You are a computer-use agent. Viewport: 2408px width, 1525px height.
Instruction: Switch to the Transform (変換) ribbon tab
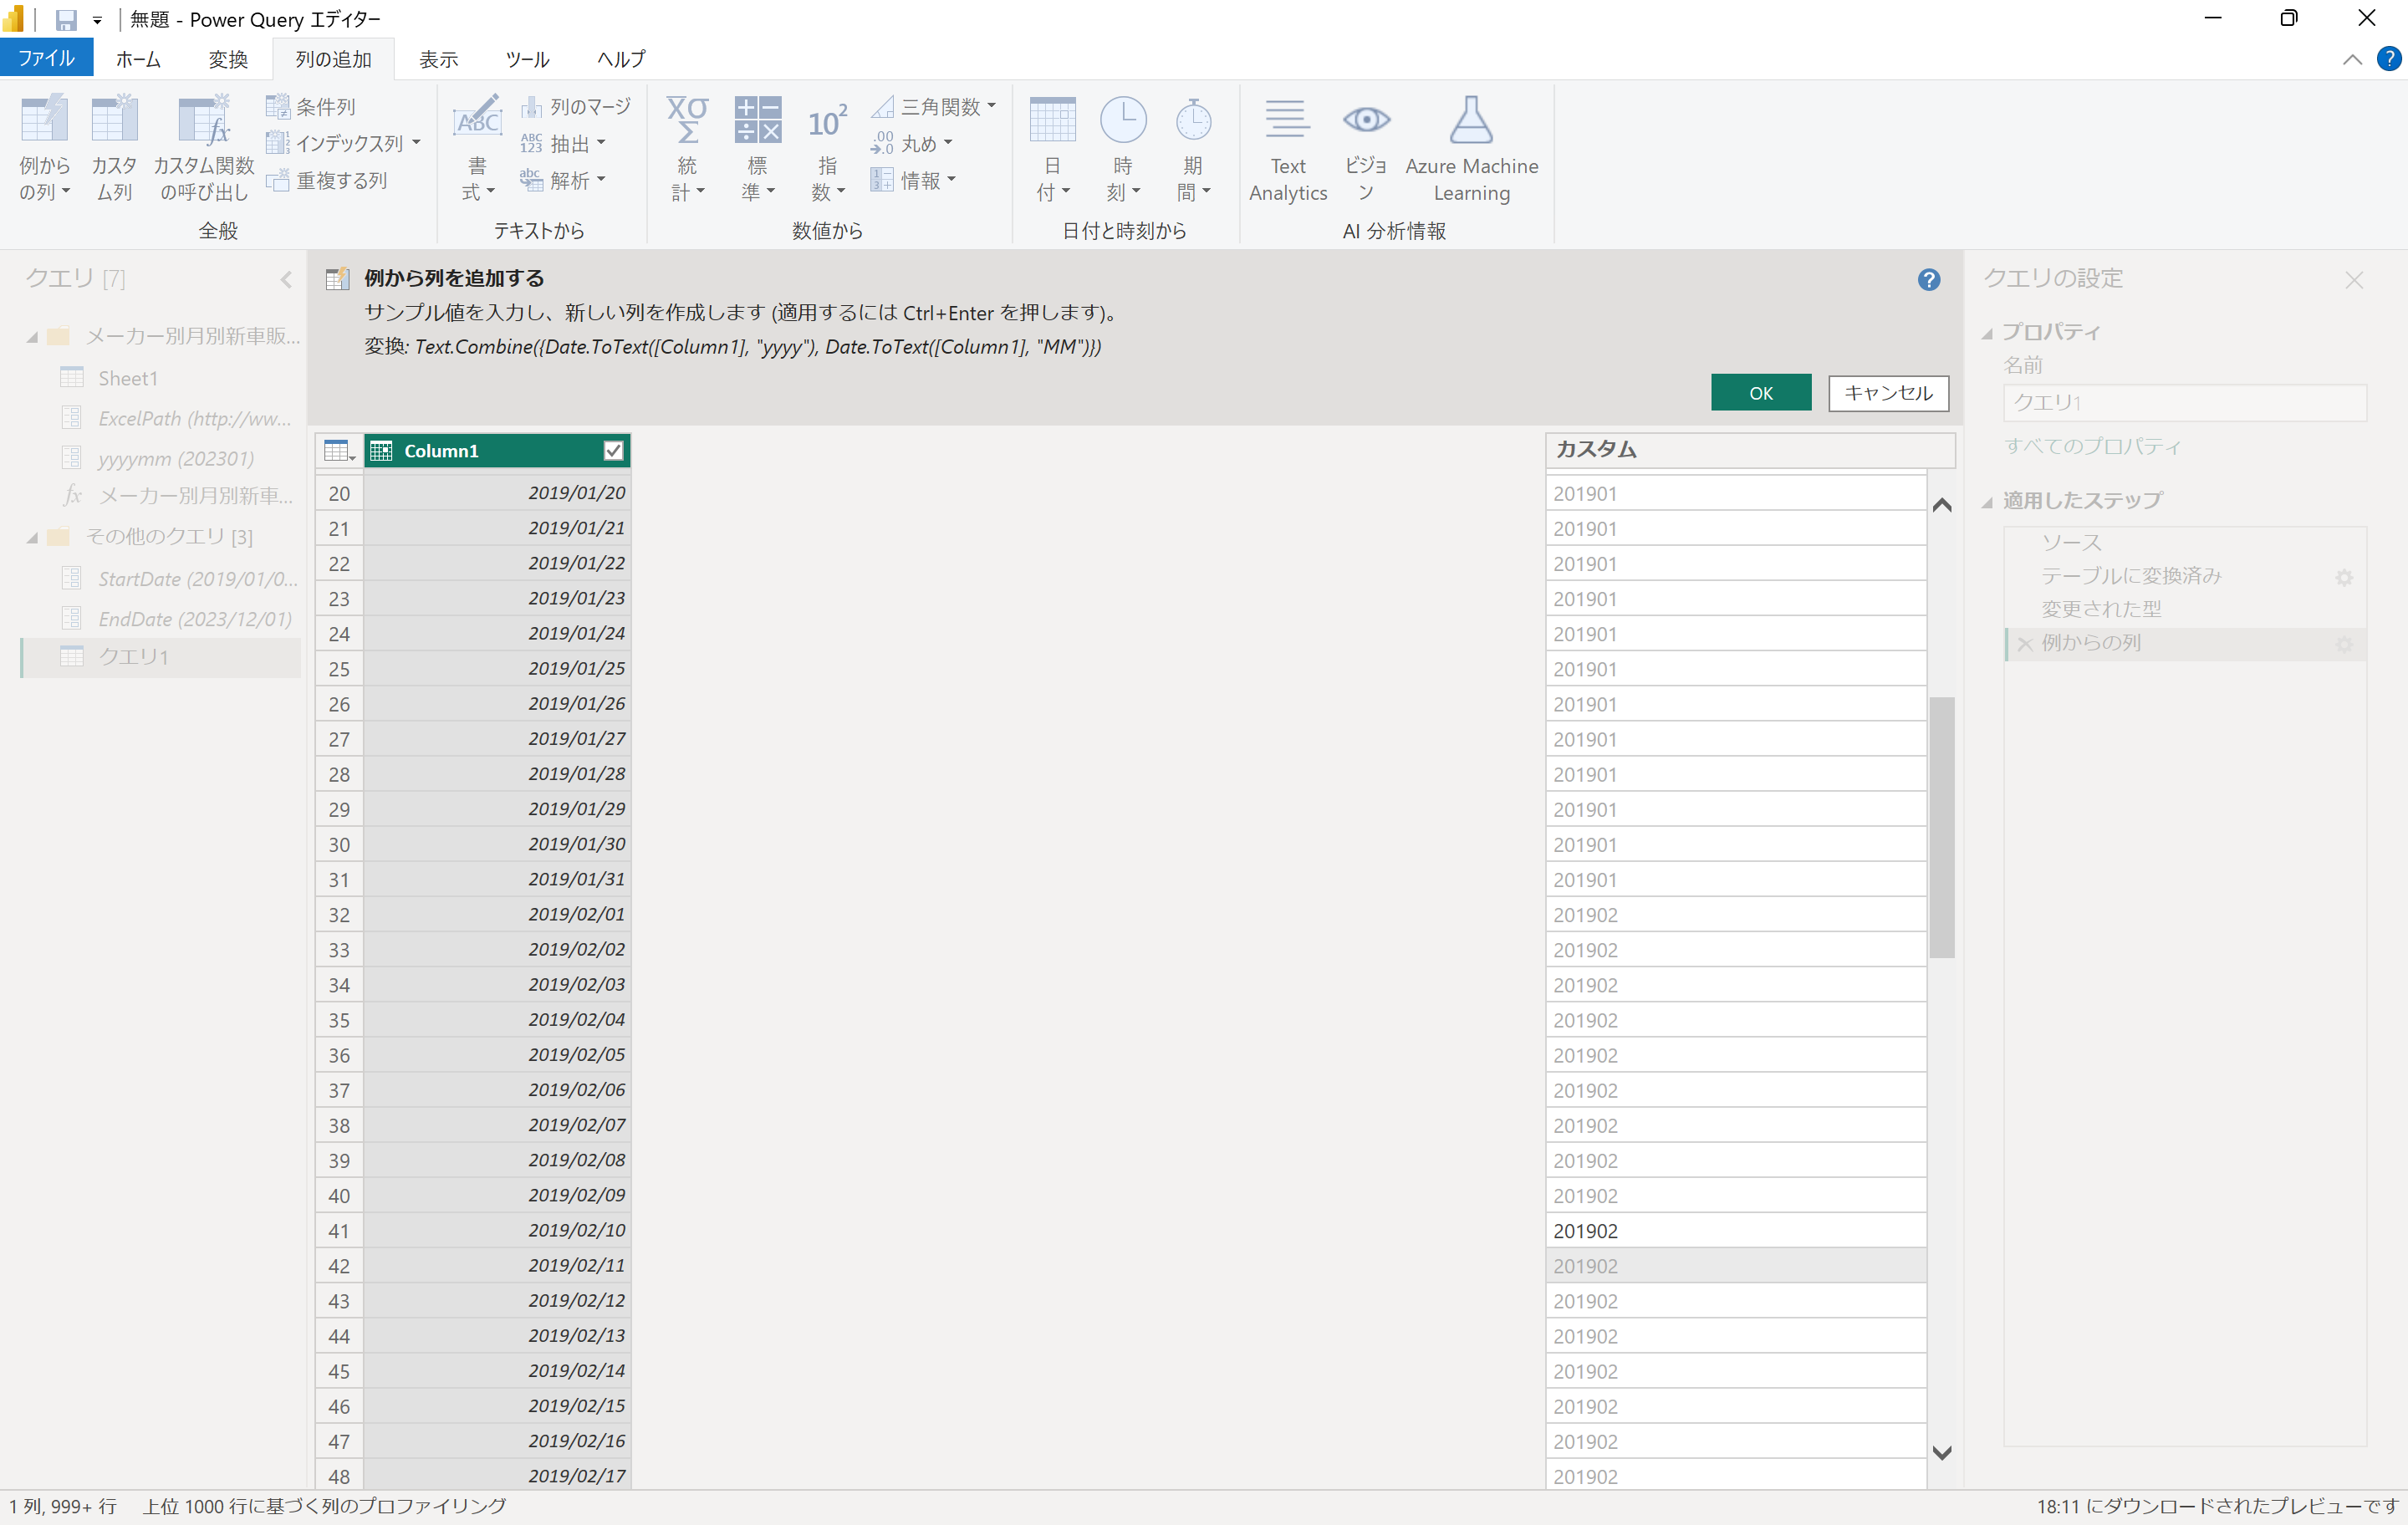227,59
